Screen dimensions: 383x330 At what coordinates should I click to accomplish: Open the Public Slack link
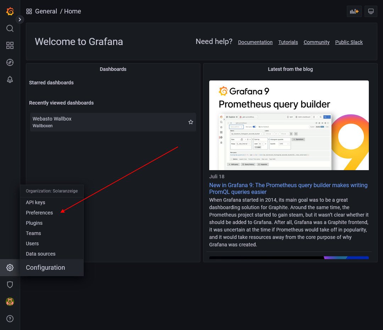point(349,42)
